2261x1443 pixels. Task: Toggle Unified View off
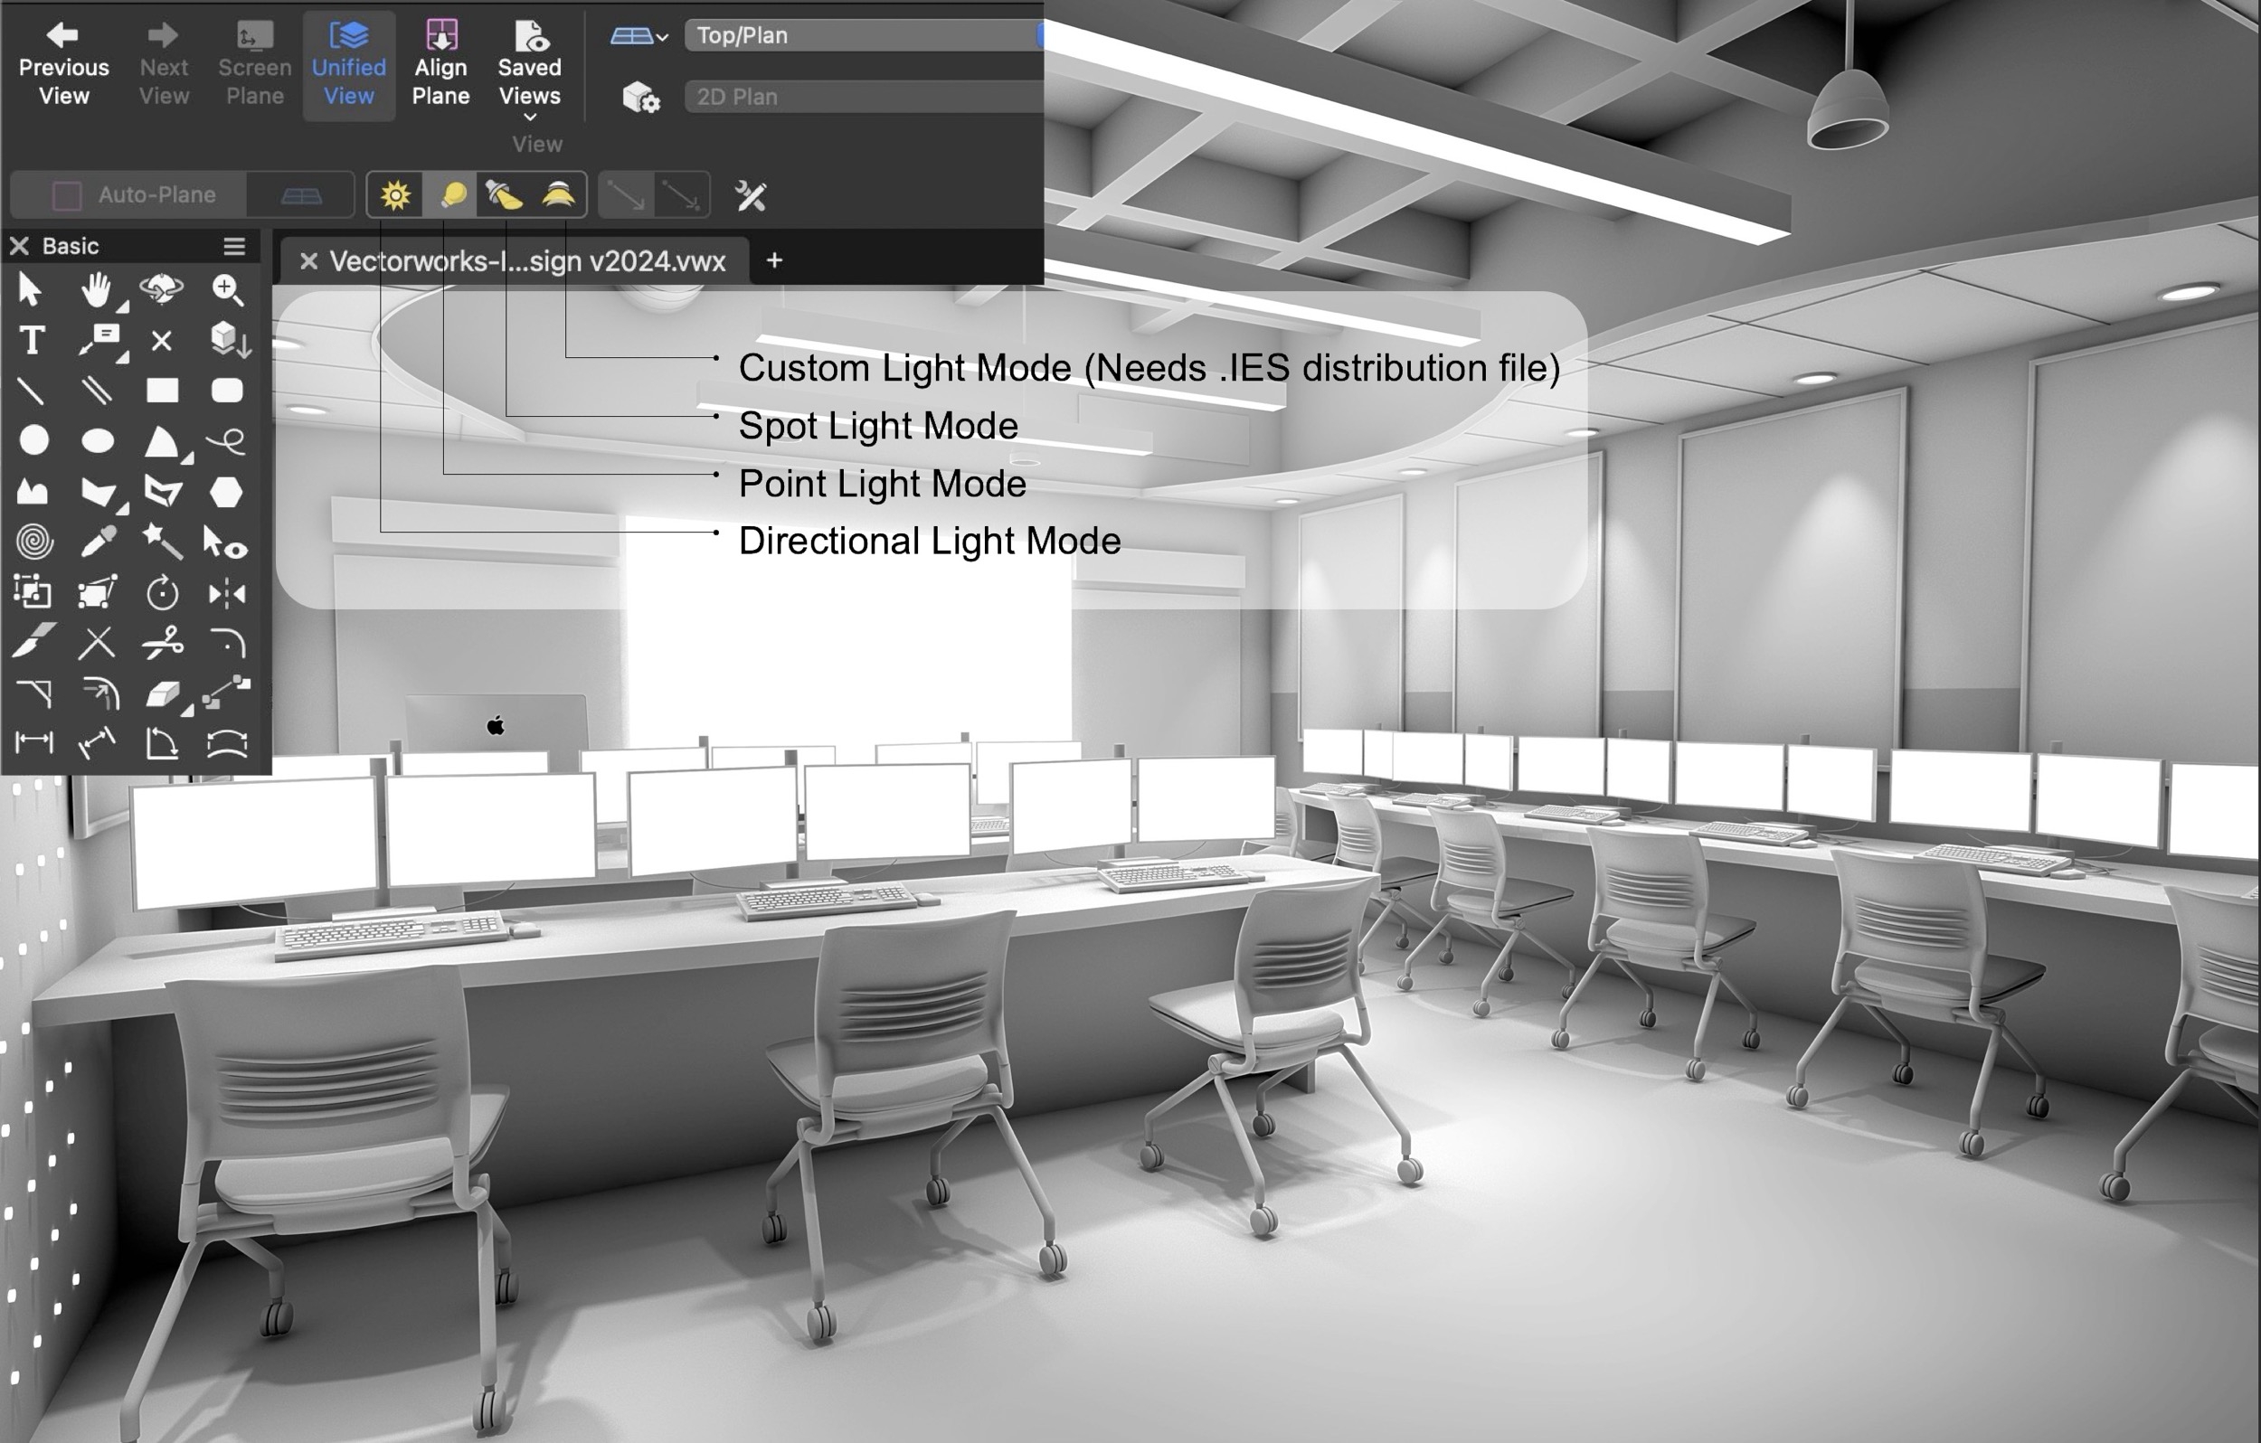[347, 66]
